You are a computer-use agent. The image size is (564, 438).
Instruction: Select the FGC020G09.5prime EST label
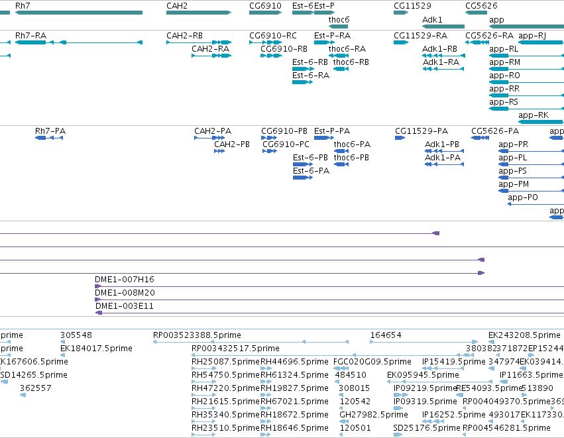click(x=372, y=362)
